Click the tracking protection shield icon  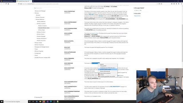pos(19,4)
